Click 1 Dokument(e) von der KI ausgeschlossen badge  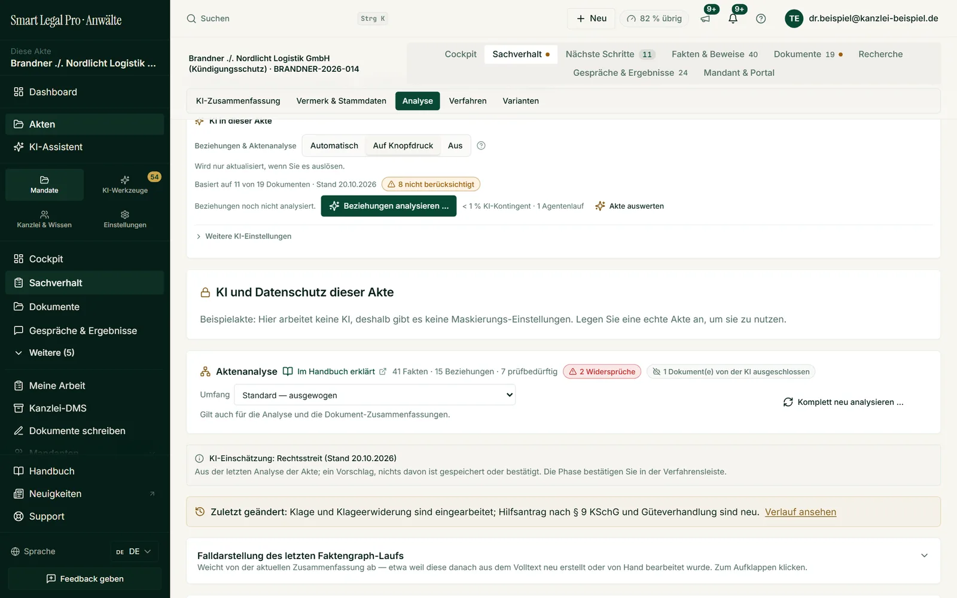point(730,372)
